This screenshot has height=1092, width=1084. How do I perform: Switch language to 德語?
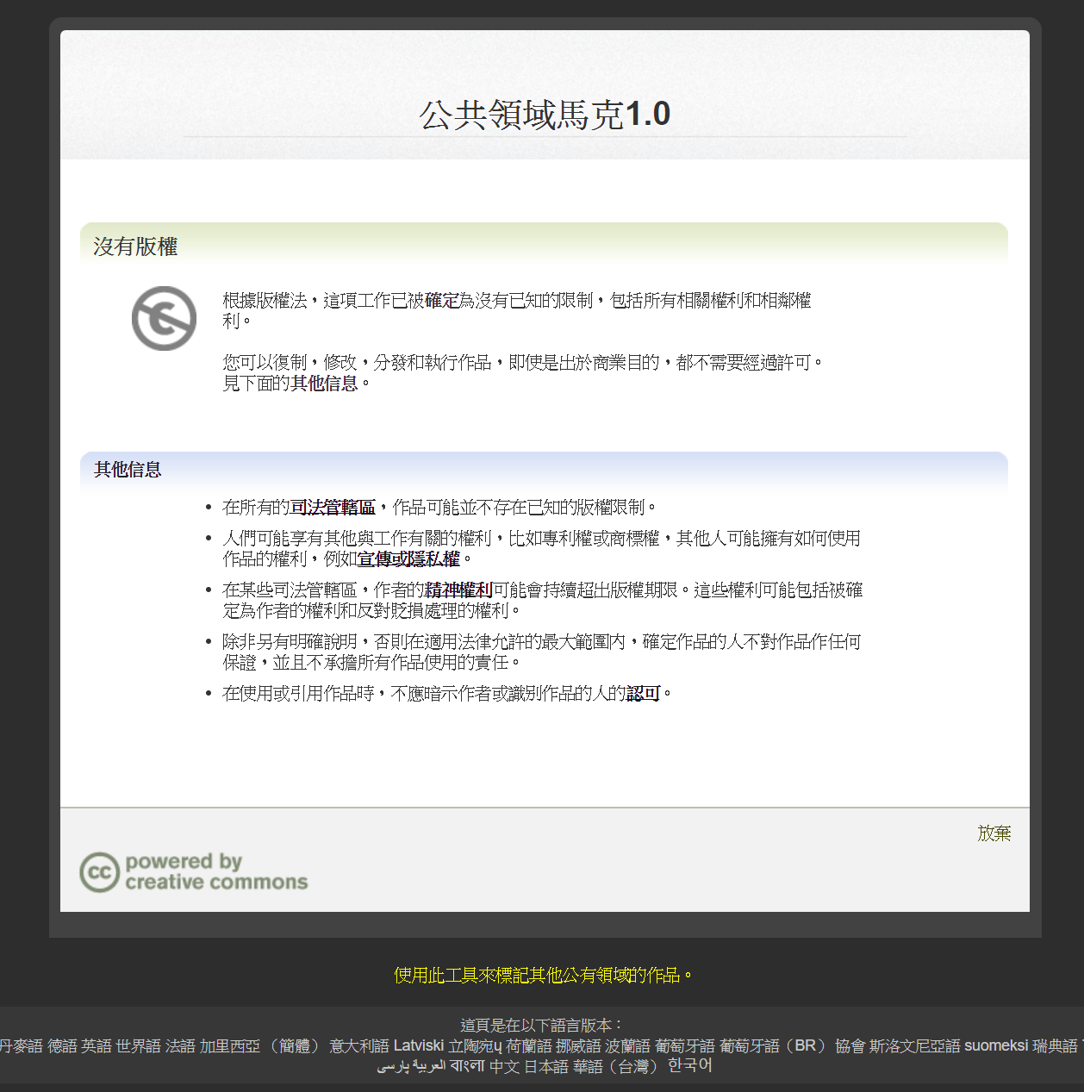coord(62,1045)
